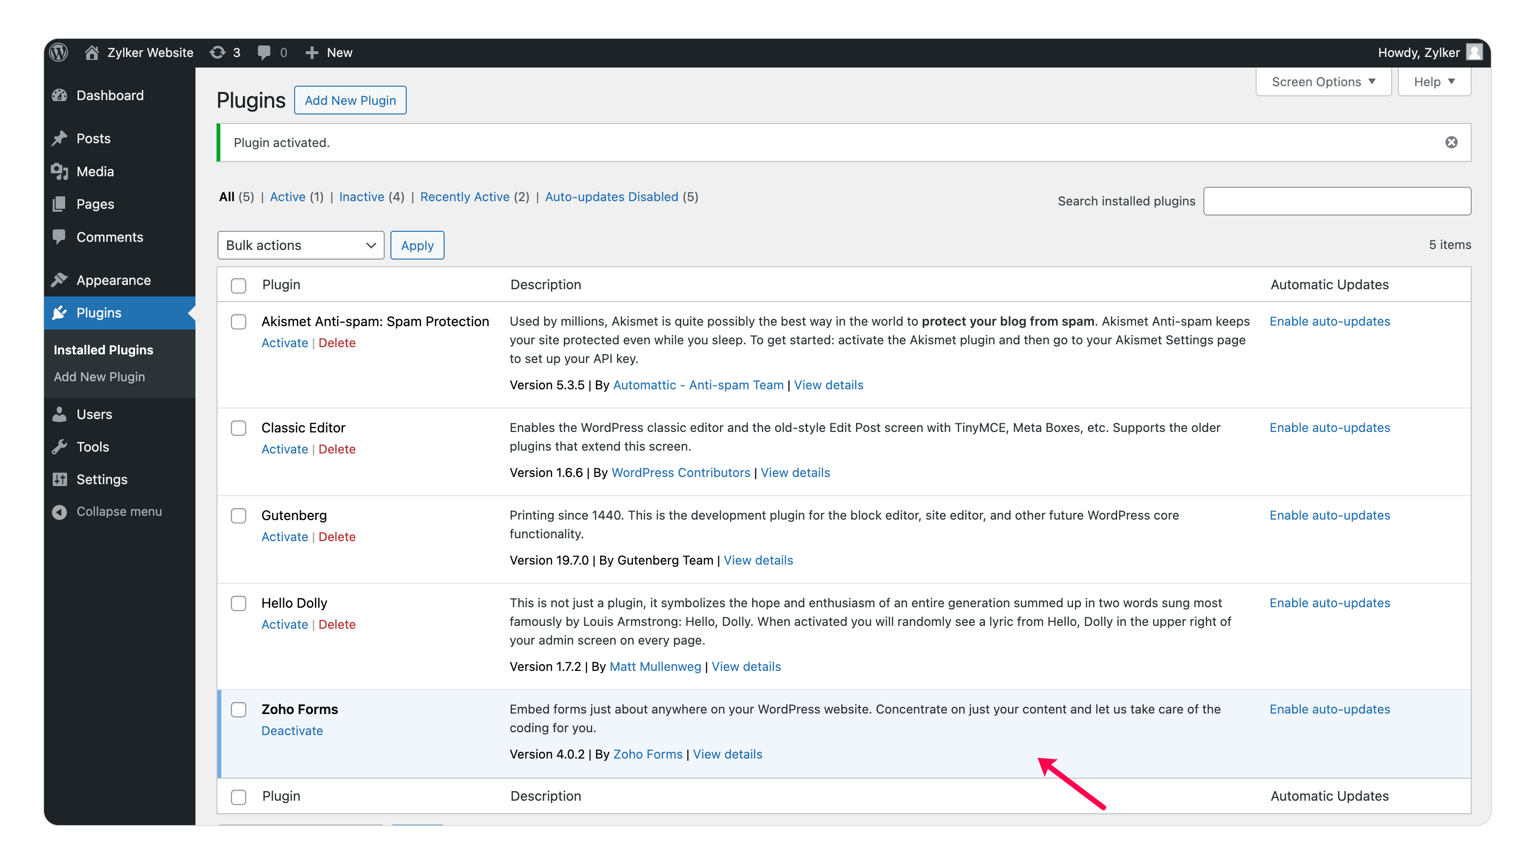This screenshot has height=862, width=1533.
Task: Click the Collapse menu arrow icon
Action: coord(59,511)
